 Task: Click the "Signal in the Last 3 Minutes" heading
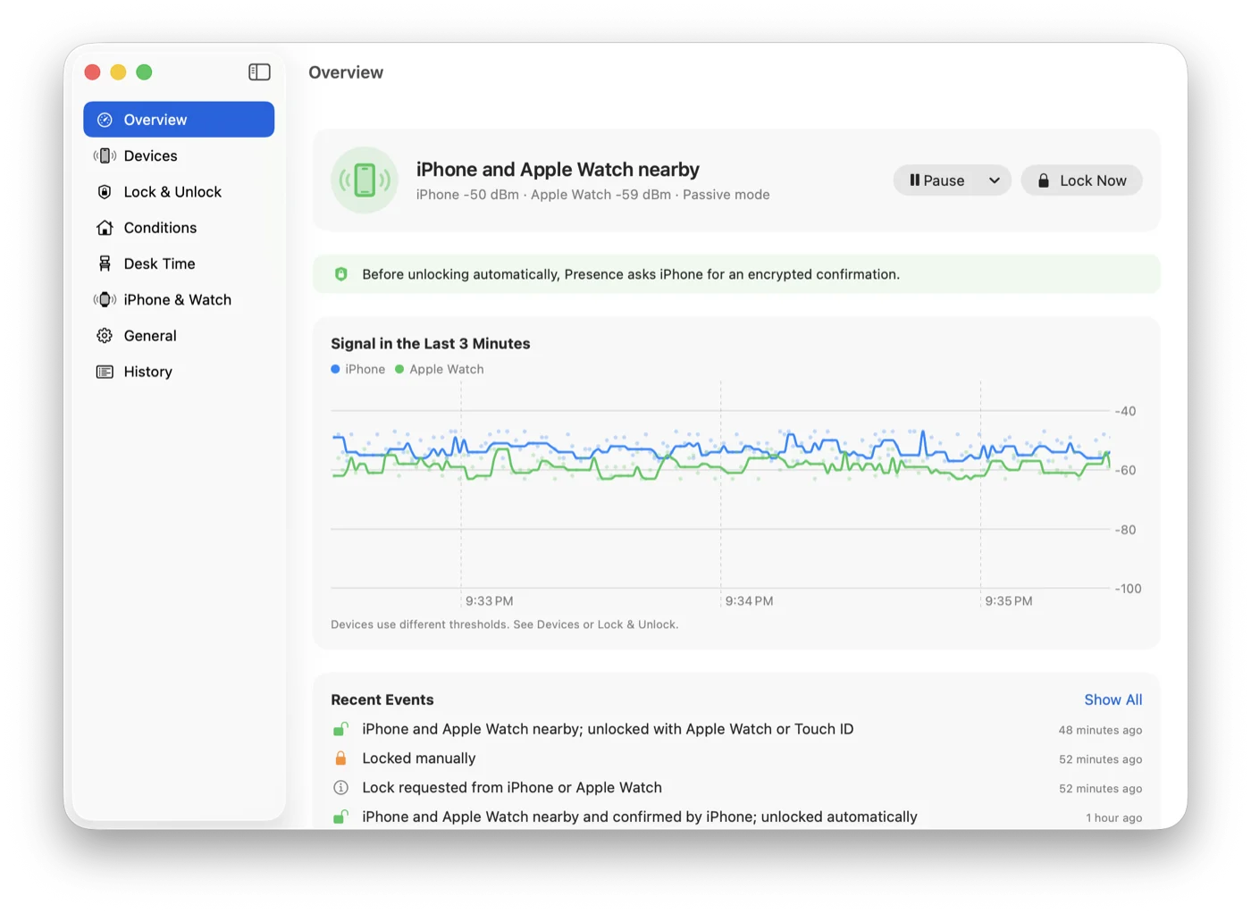coord(431,344)
